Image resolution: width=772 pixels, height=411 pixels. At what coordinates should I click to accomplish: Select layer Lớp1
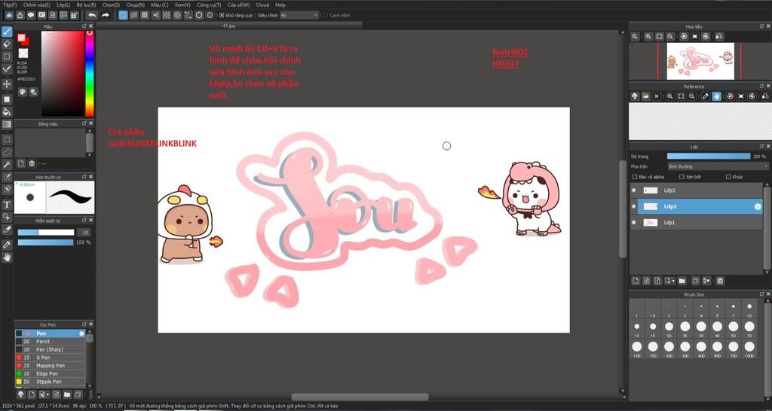pos(697,223)
